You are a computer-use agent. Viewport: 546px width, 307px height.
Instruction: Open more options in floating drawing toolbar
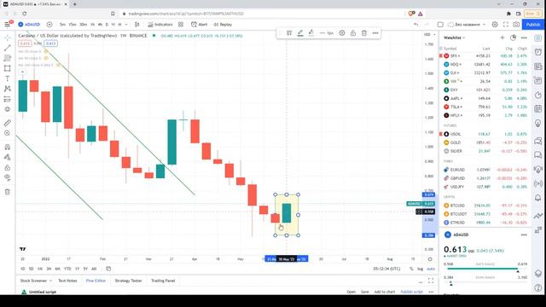pyautogui.click(x=375, y=32)
